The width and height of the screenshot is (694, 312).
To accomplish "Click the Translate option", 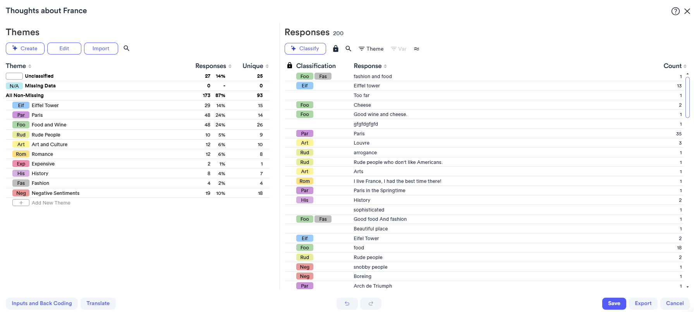I will coord(98,303).
